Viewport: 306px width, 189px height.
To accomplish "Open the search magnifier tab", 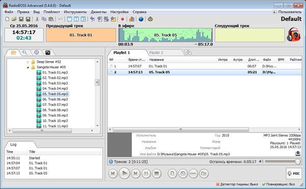I will [x=25, y=52].
